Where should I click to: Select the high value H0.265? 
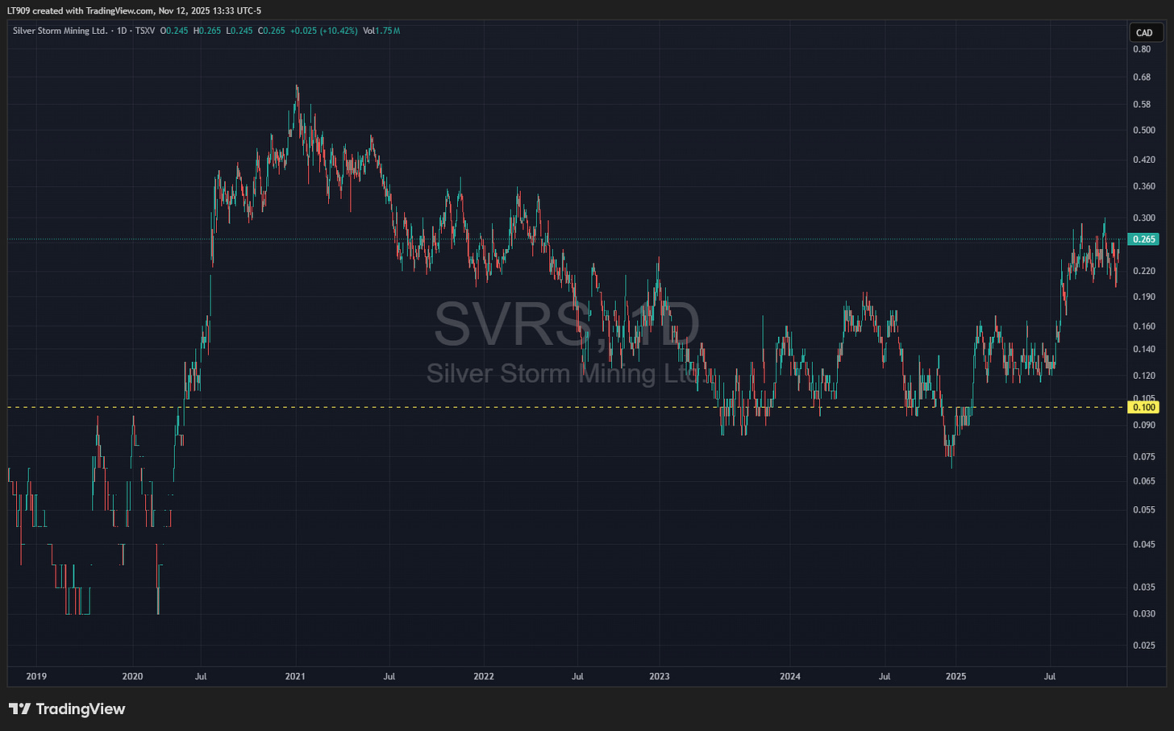point(206,31)
